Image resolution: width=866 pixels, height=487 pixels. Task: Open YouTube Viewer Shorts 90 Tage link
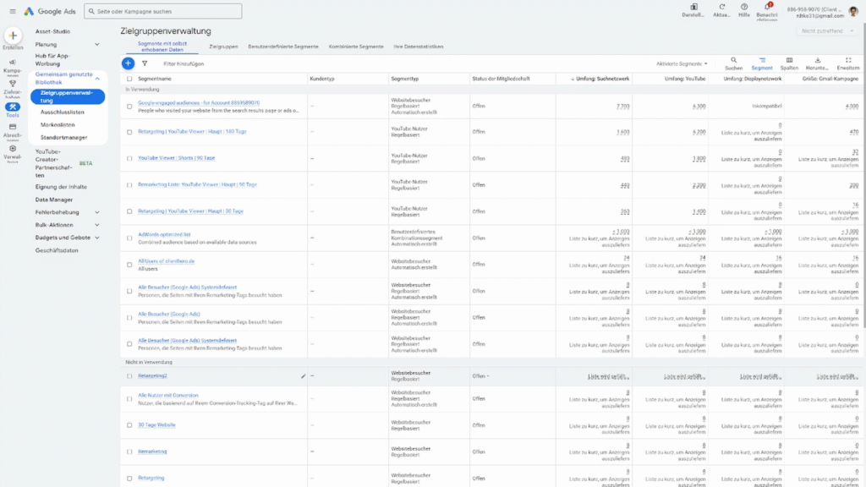[176, 158]
